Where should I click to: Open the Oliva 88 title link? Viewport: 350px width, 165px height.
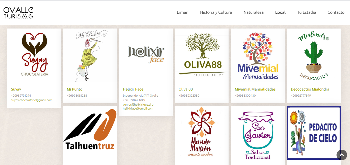point(186,89)
